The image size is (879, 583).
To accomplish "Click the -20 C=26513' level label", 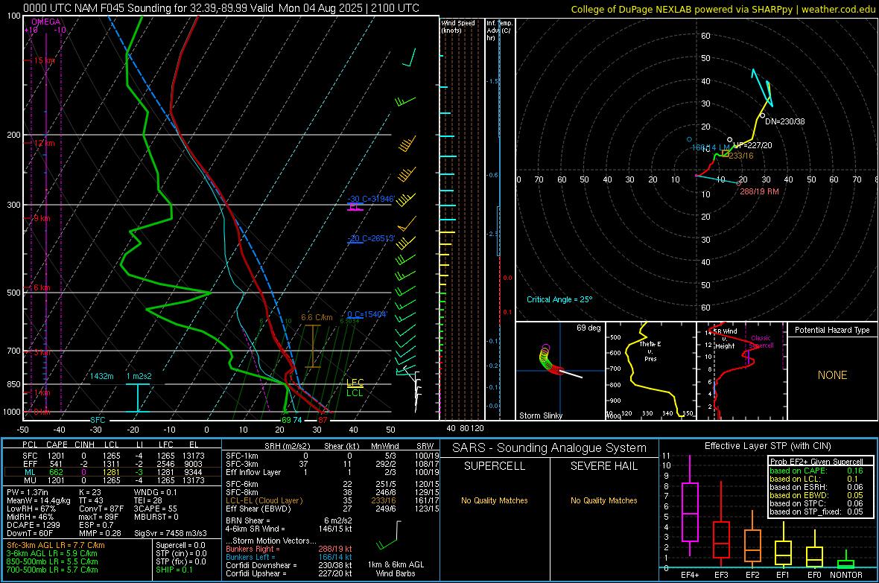I will point(370,238).
